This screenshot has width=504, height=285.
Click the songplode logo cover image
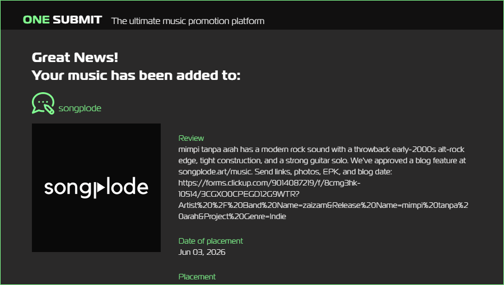[96, 188]
